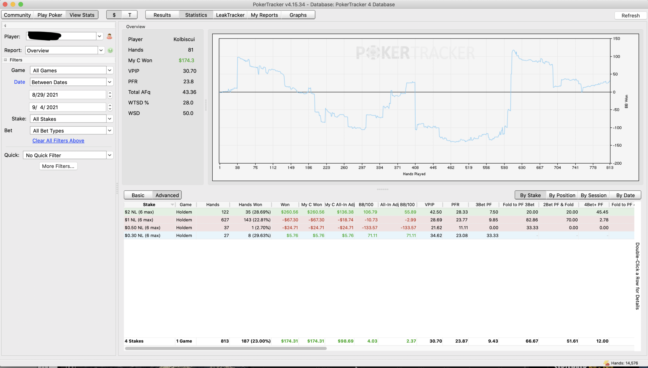Click the Clear All Filters Above link
Viewport: 648px width, 368px height.
58,141
